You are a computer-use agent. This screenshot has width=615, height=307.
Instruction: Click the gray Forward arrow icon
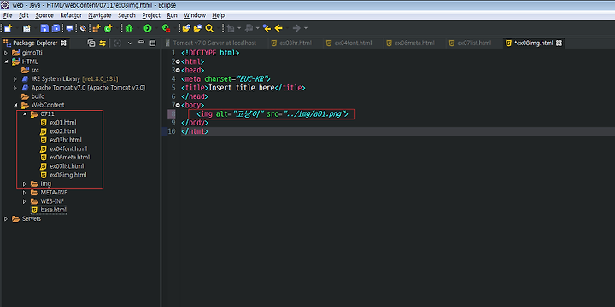pos(296,28)
